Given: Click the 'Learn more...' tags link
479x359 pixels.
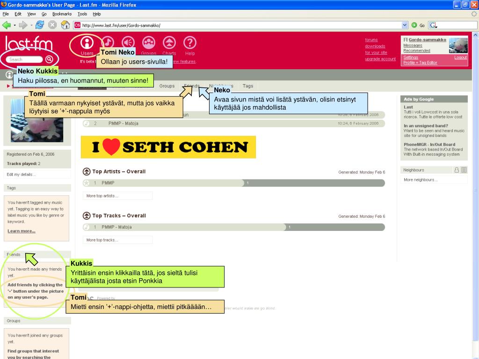Looking at the screenshot, I should point(22,231).
